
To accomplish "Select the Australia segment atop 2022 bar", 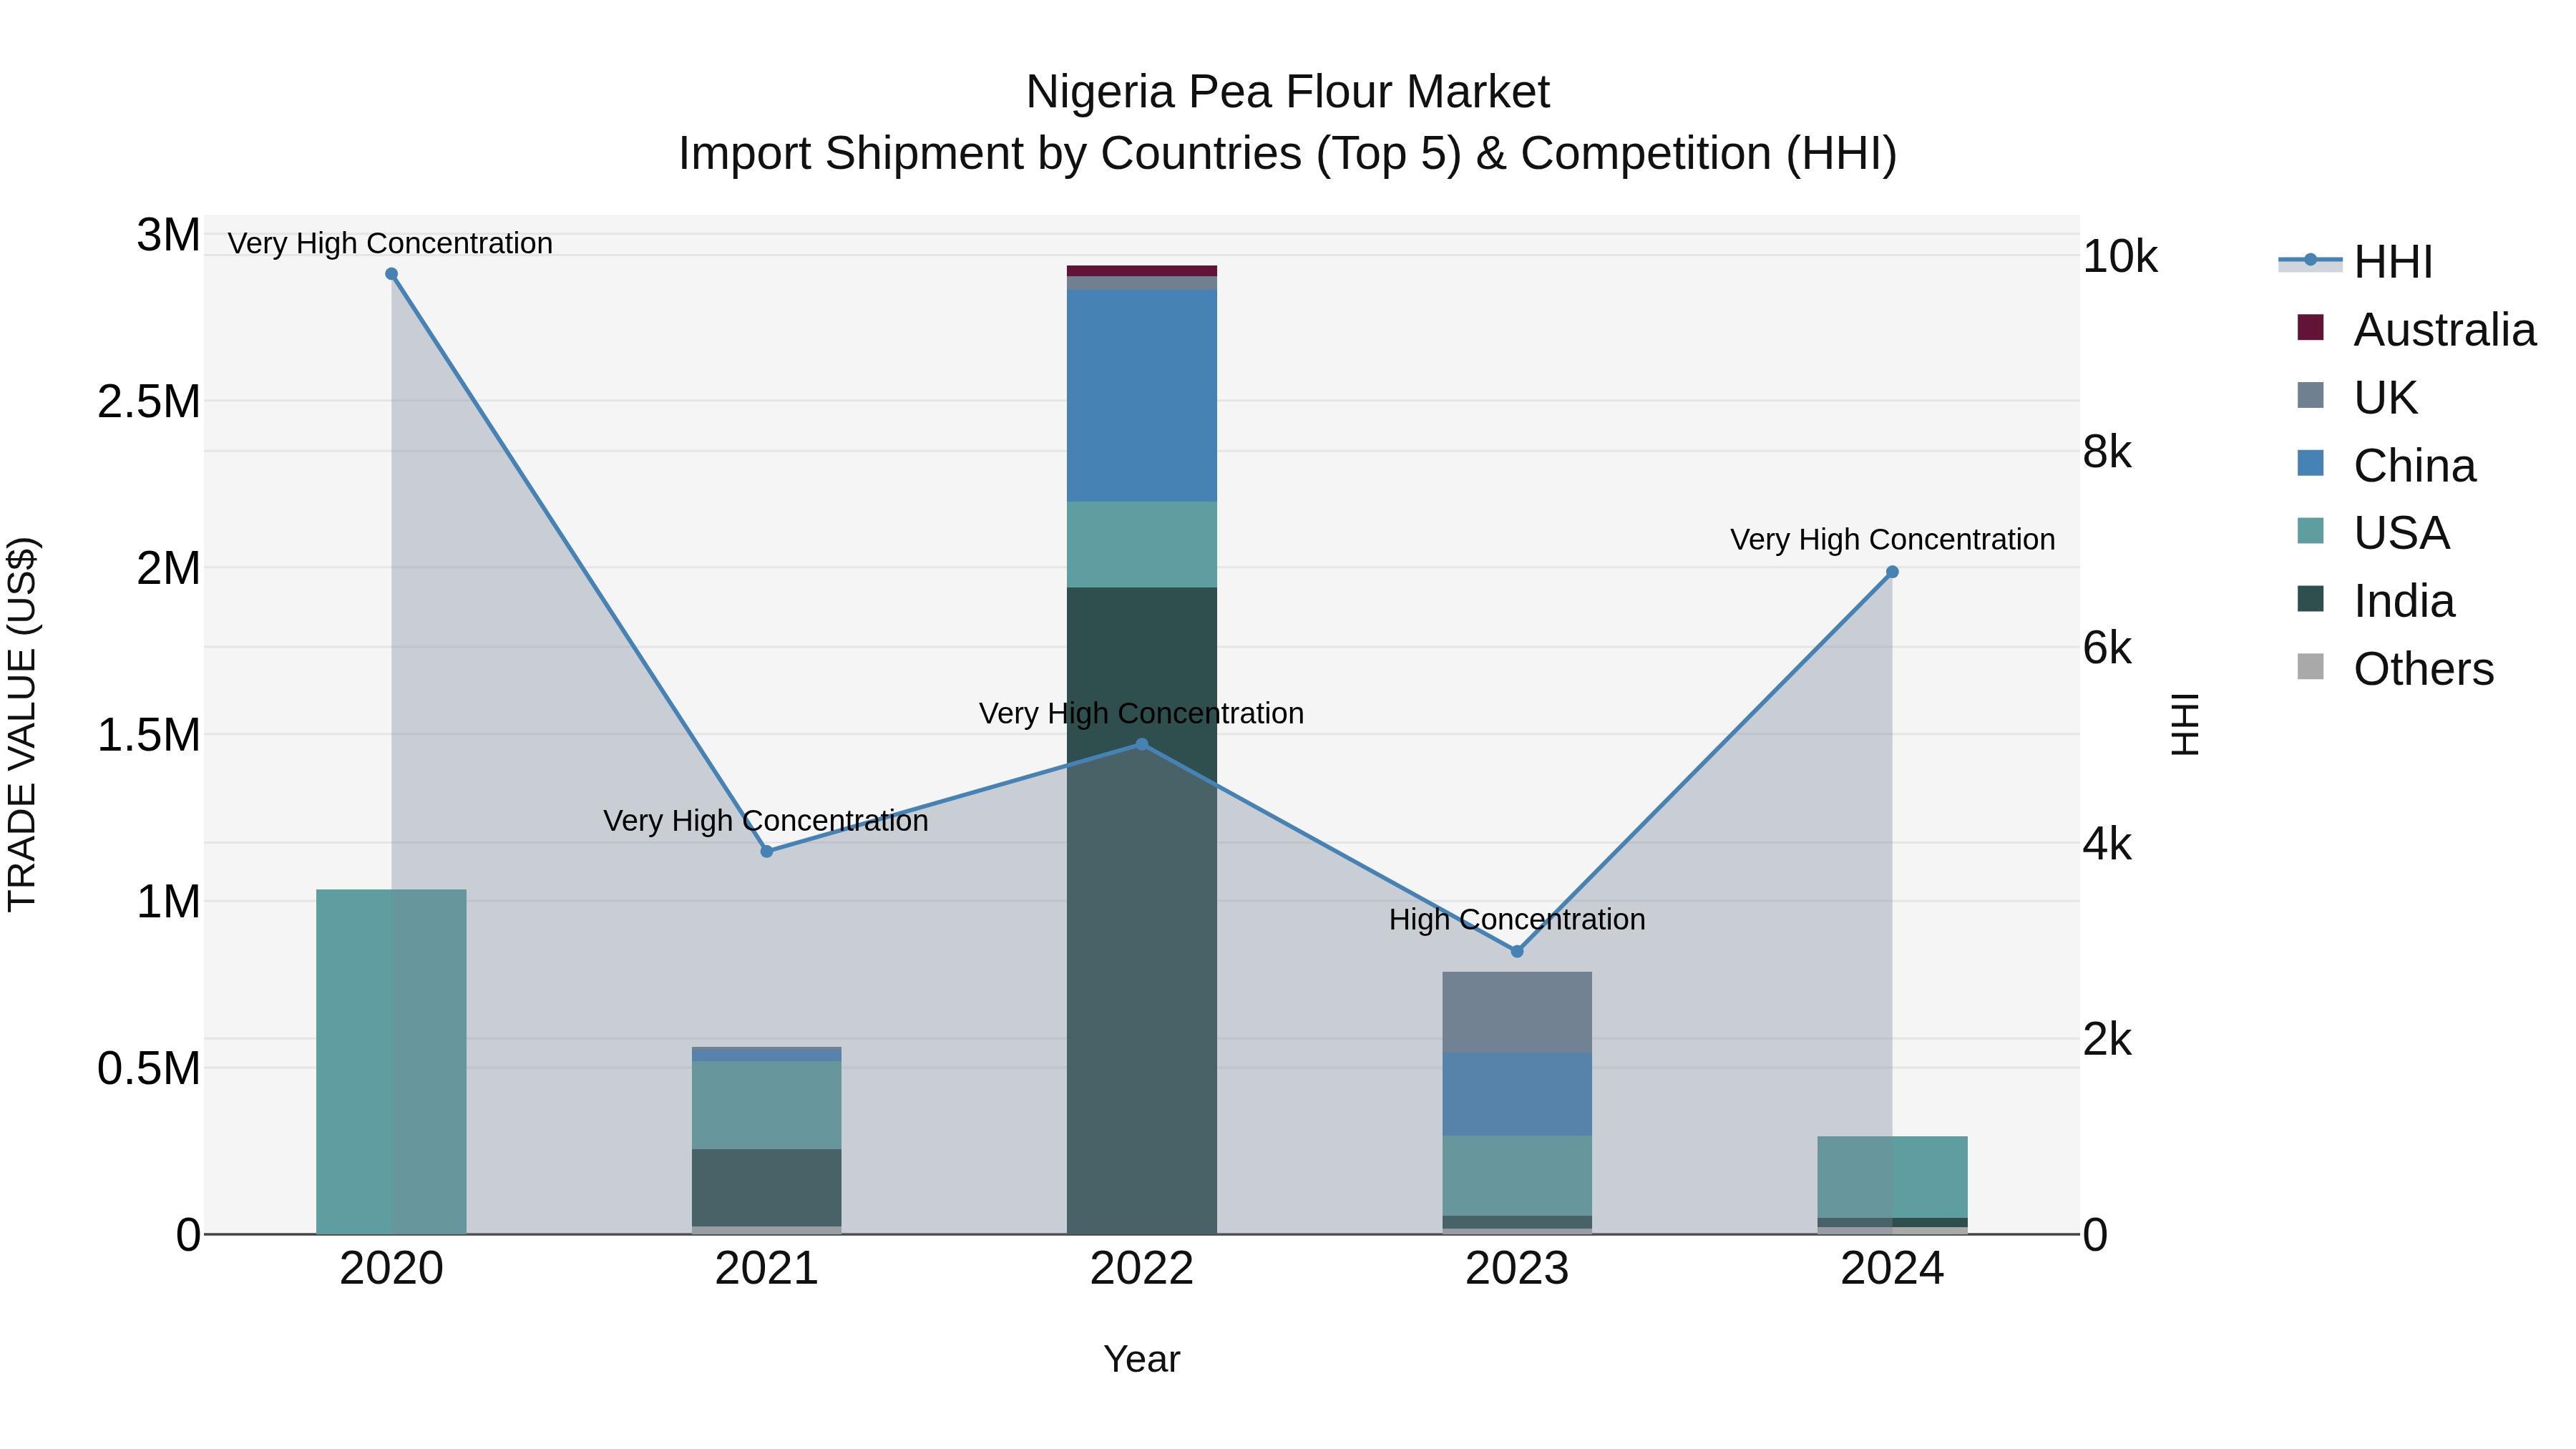I will [x=1142, y=271].
